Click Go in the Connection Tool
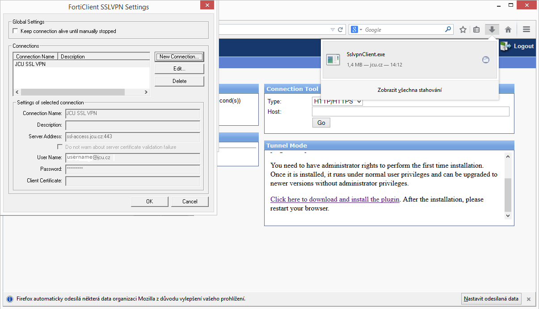The image size is (539, 309). 321,123
